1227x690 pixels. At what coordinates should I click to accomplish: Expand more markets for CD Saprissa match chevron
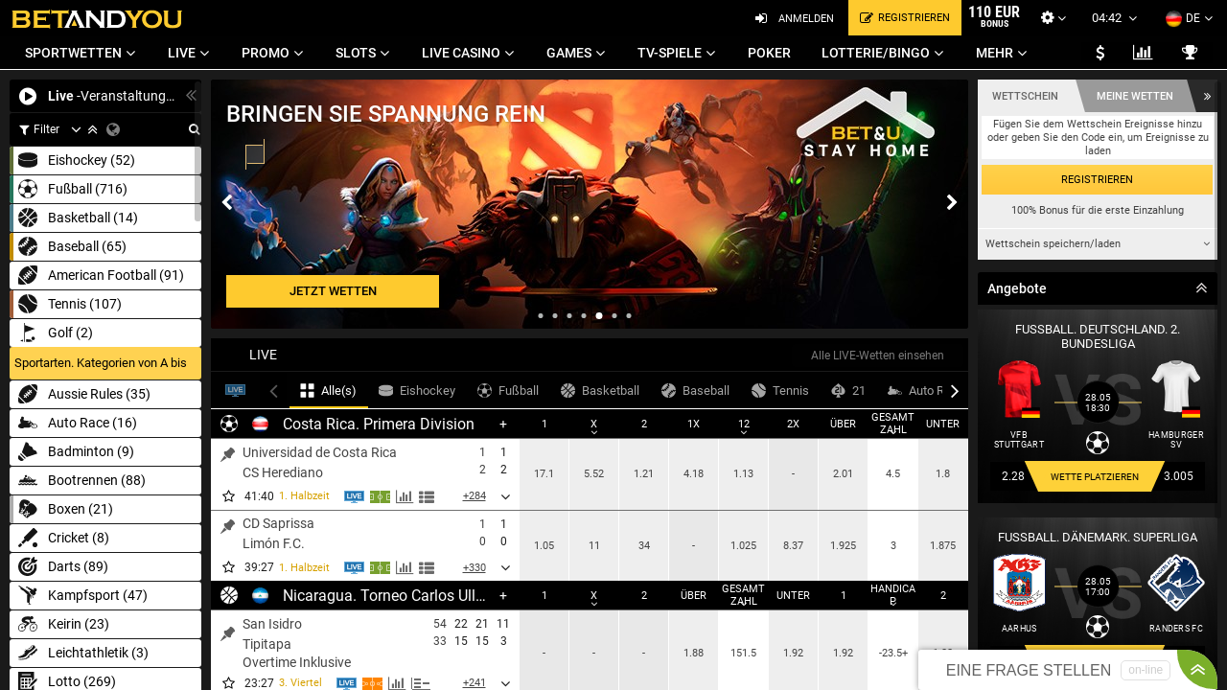pos(505,567)
